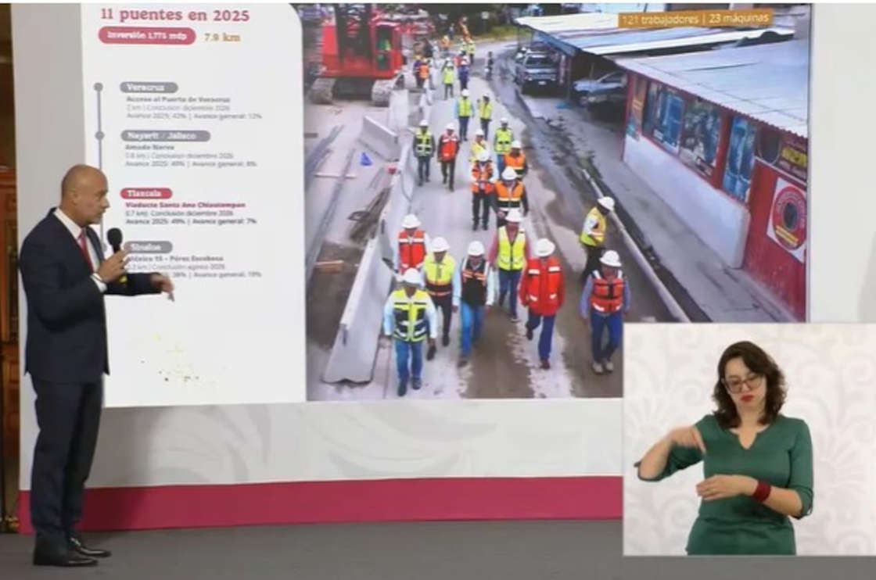This screenshot has height=580, width=876.
Task: Click the first timeline node beside Veracruz
Action: tap(99, 85)
